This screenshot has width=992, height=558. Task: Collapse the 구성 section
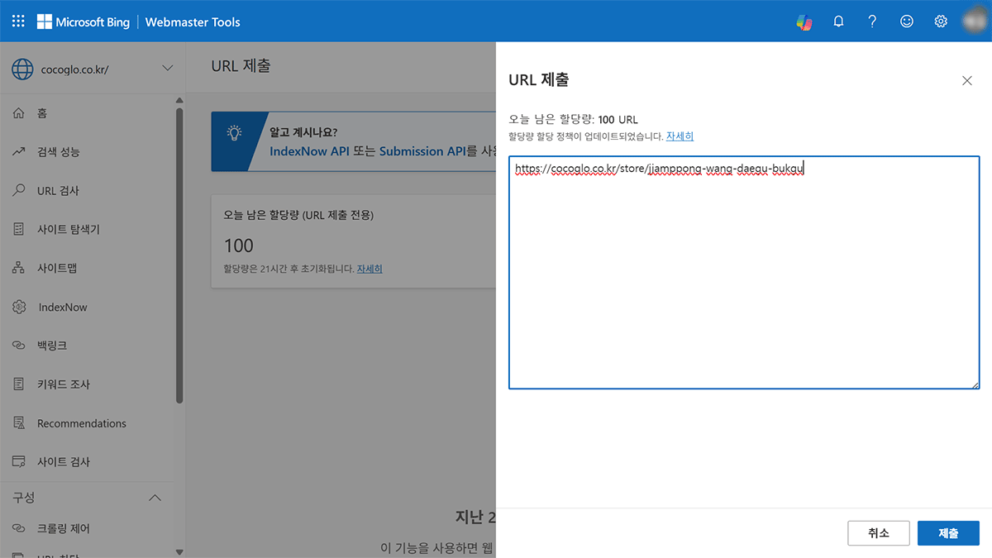(x=155, y=498)
